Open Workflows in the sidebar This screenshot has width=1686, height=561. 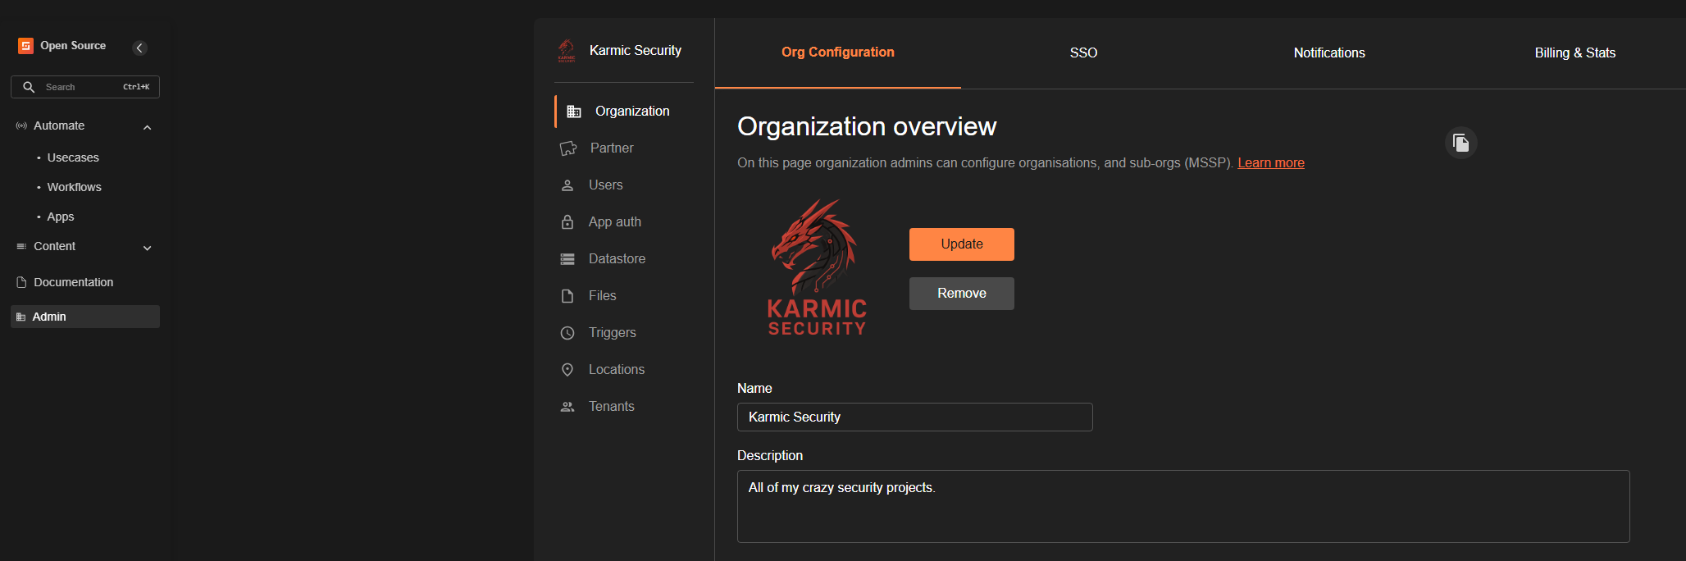(75, 187)
